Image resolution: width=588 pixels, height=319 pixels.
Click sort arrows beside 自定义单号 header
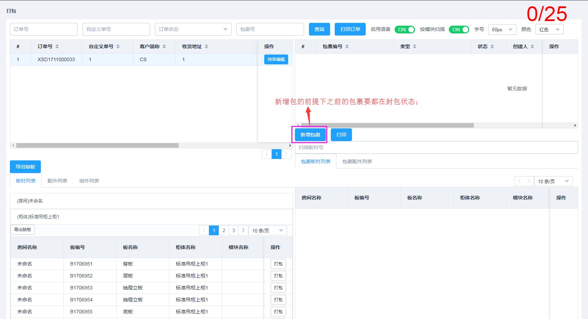pyautogui.click(x=118, y=46)
